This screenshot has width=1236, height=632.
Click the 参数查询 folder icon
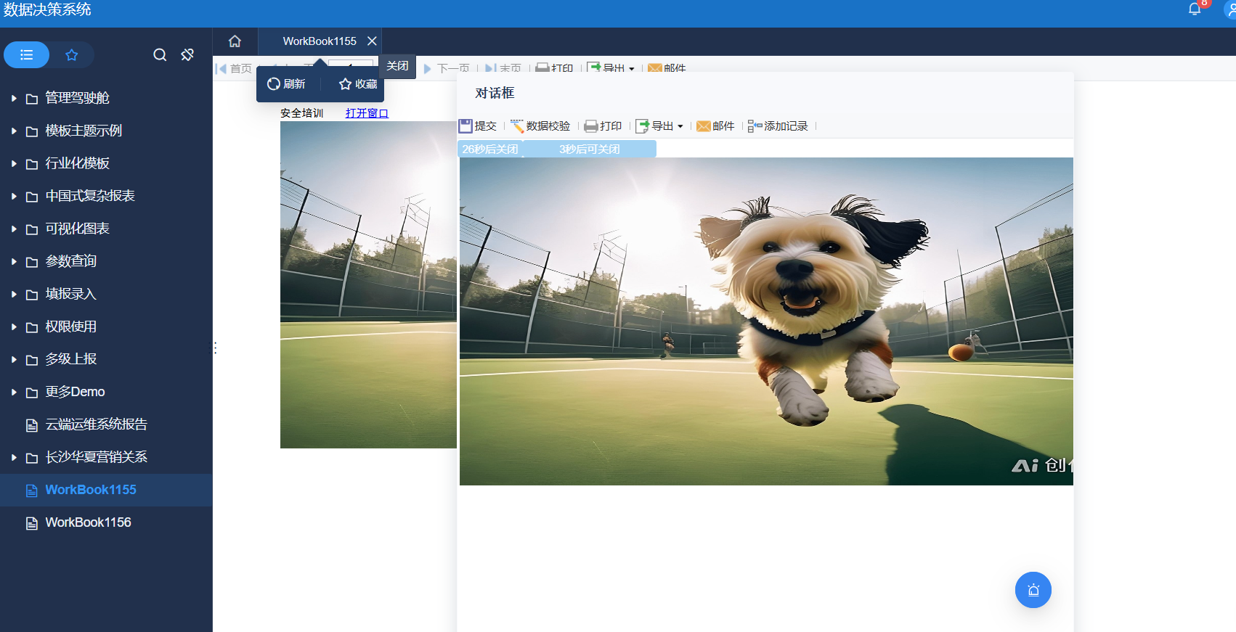click(x=32, y=262)
